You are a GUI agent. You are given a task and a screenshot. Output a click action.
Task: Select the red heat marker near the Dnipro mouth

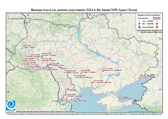point(92,83)
